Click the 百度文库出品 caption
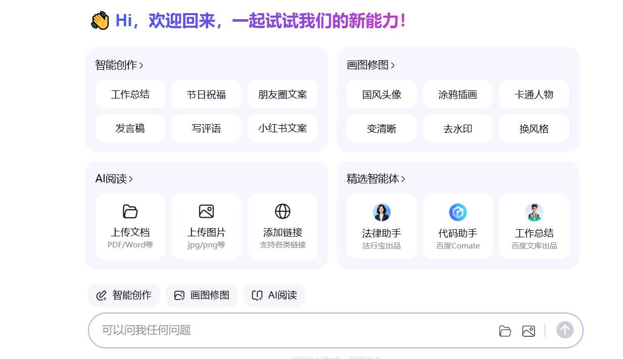Image resolution: width=623 pixels, height=359 pixels. [534, 246]
